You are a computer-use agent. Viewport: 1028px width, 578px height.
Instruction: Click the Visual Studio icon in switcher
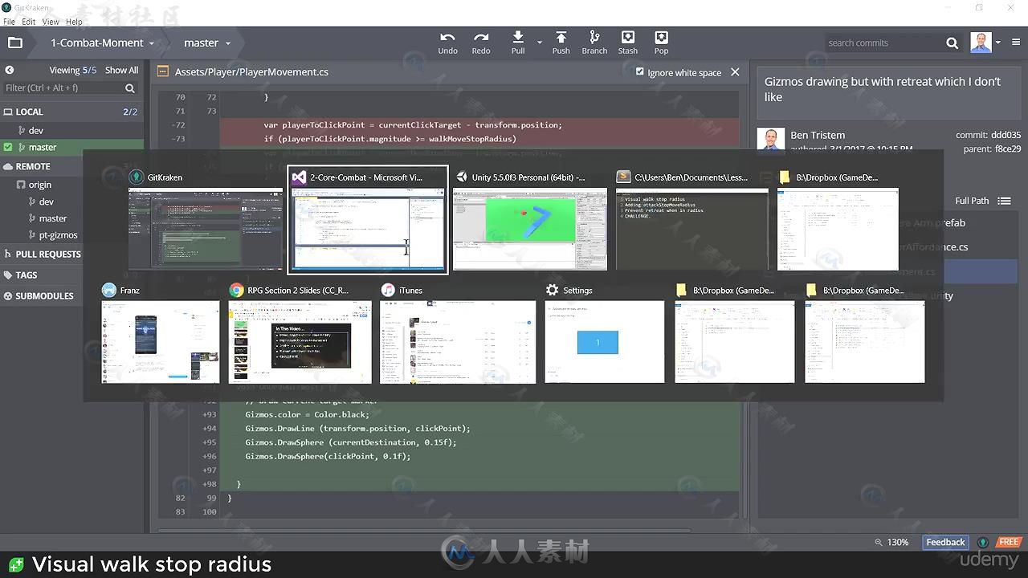pos(299,177)
